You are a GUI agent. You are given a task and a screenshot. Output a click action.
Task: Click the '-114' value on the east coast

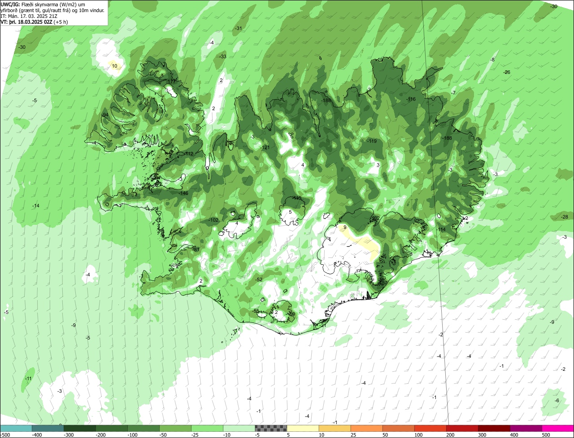(x=441, y=229)
